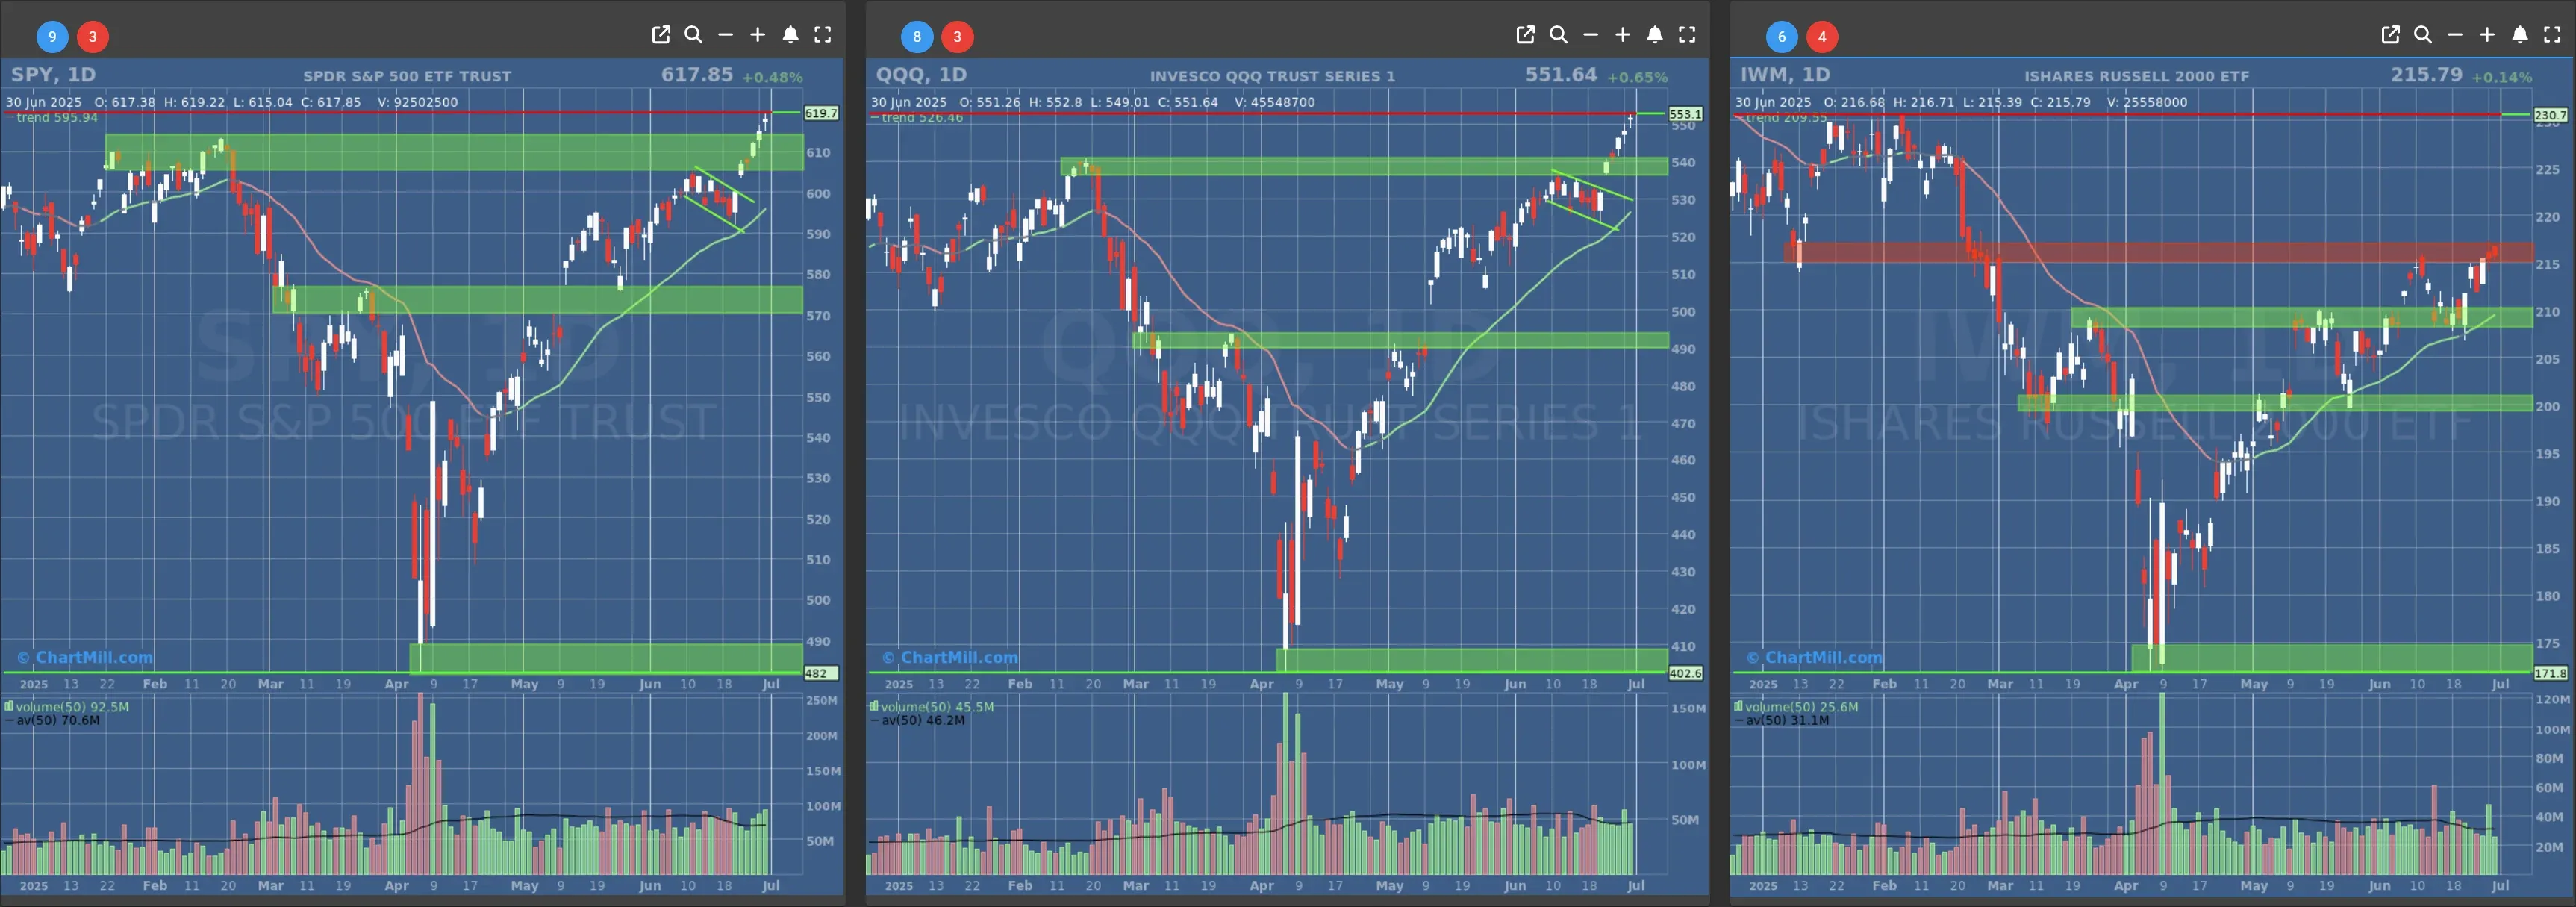Screen dimensions: 2576x907
Task: Click the blue 8 badge on QQQ
Action: pyautogui.click(x=917, y=37)
